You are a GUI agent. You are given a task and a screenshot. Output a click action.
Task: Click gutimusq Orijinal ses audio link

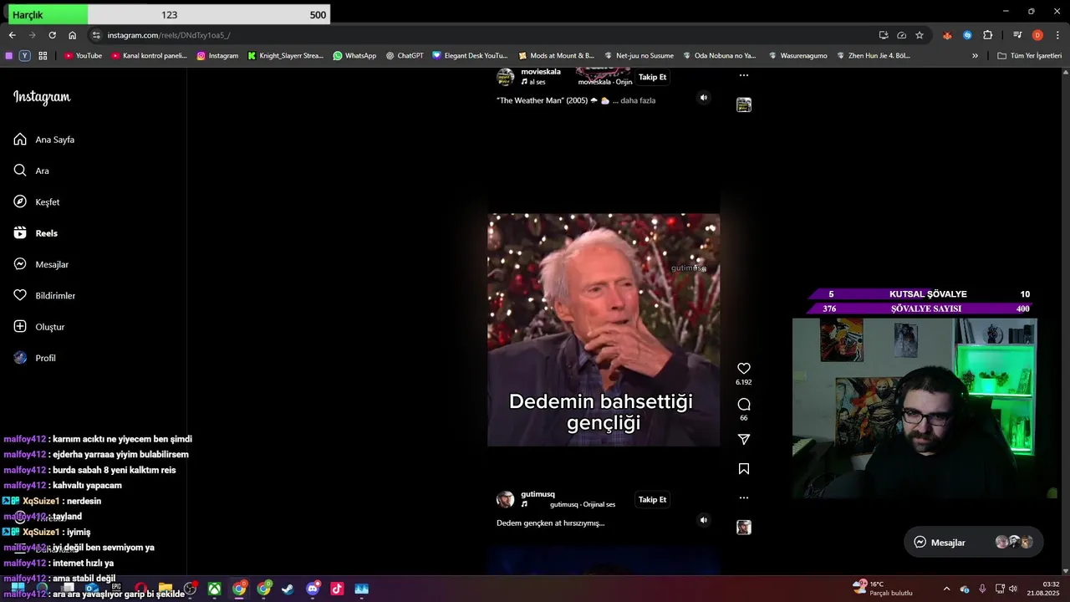coord(583,505)
